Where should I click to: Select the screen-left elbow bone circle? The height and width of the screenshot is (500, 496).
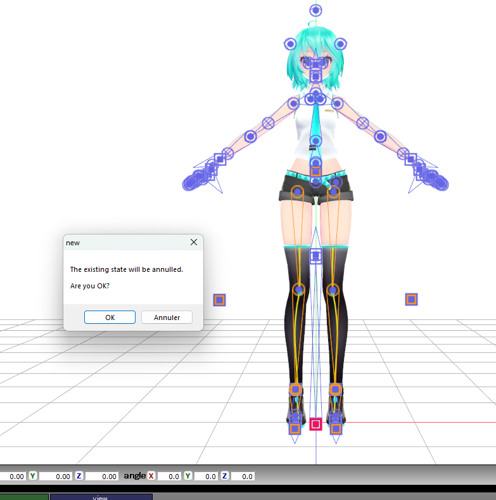tap(251, 136)
